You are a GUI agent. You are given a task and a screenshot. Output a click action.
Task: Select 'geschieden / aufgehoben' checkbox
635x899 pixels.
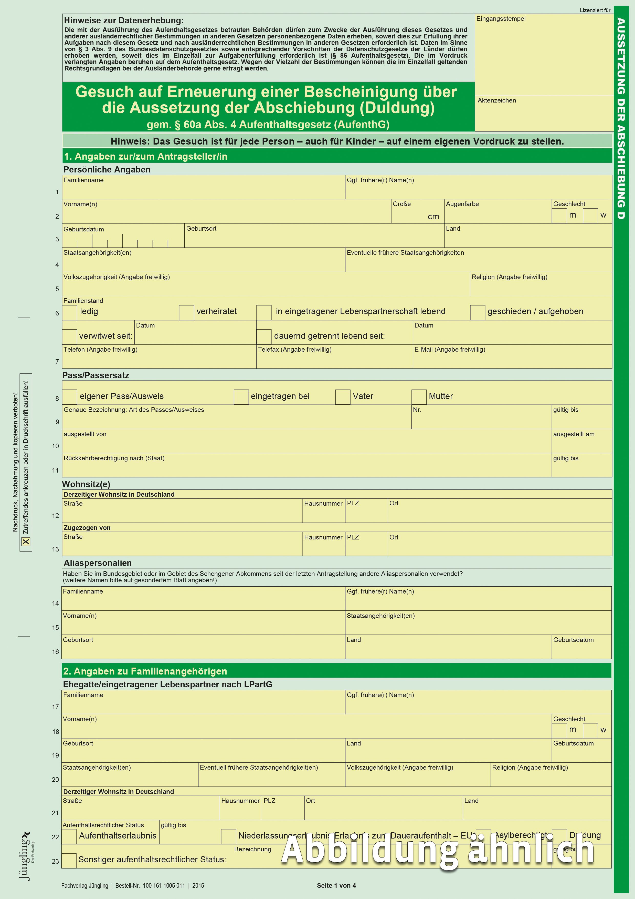(477, 312)
